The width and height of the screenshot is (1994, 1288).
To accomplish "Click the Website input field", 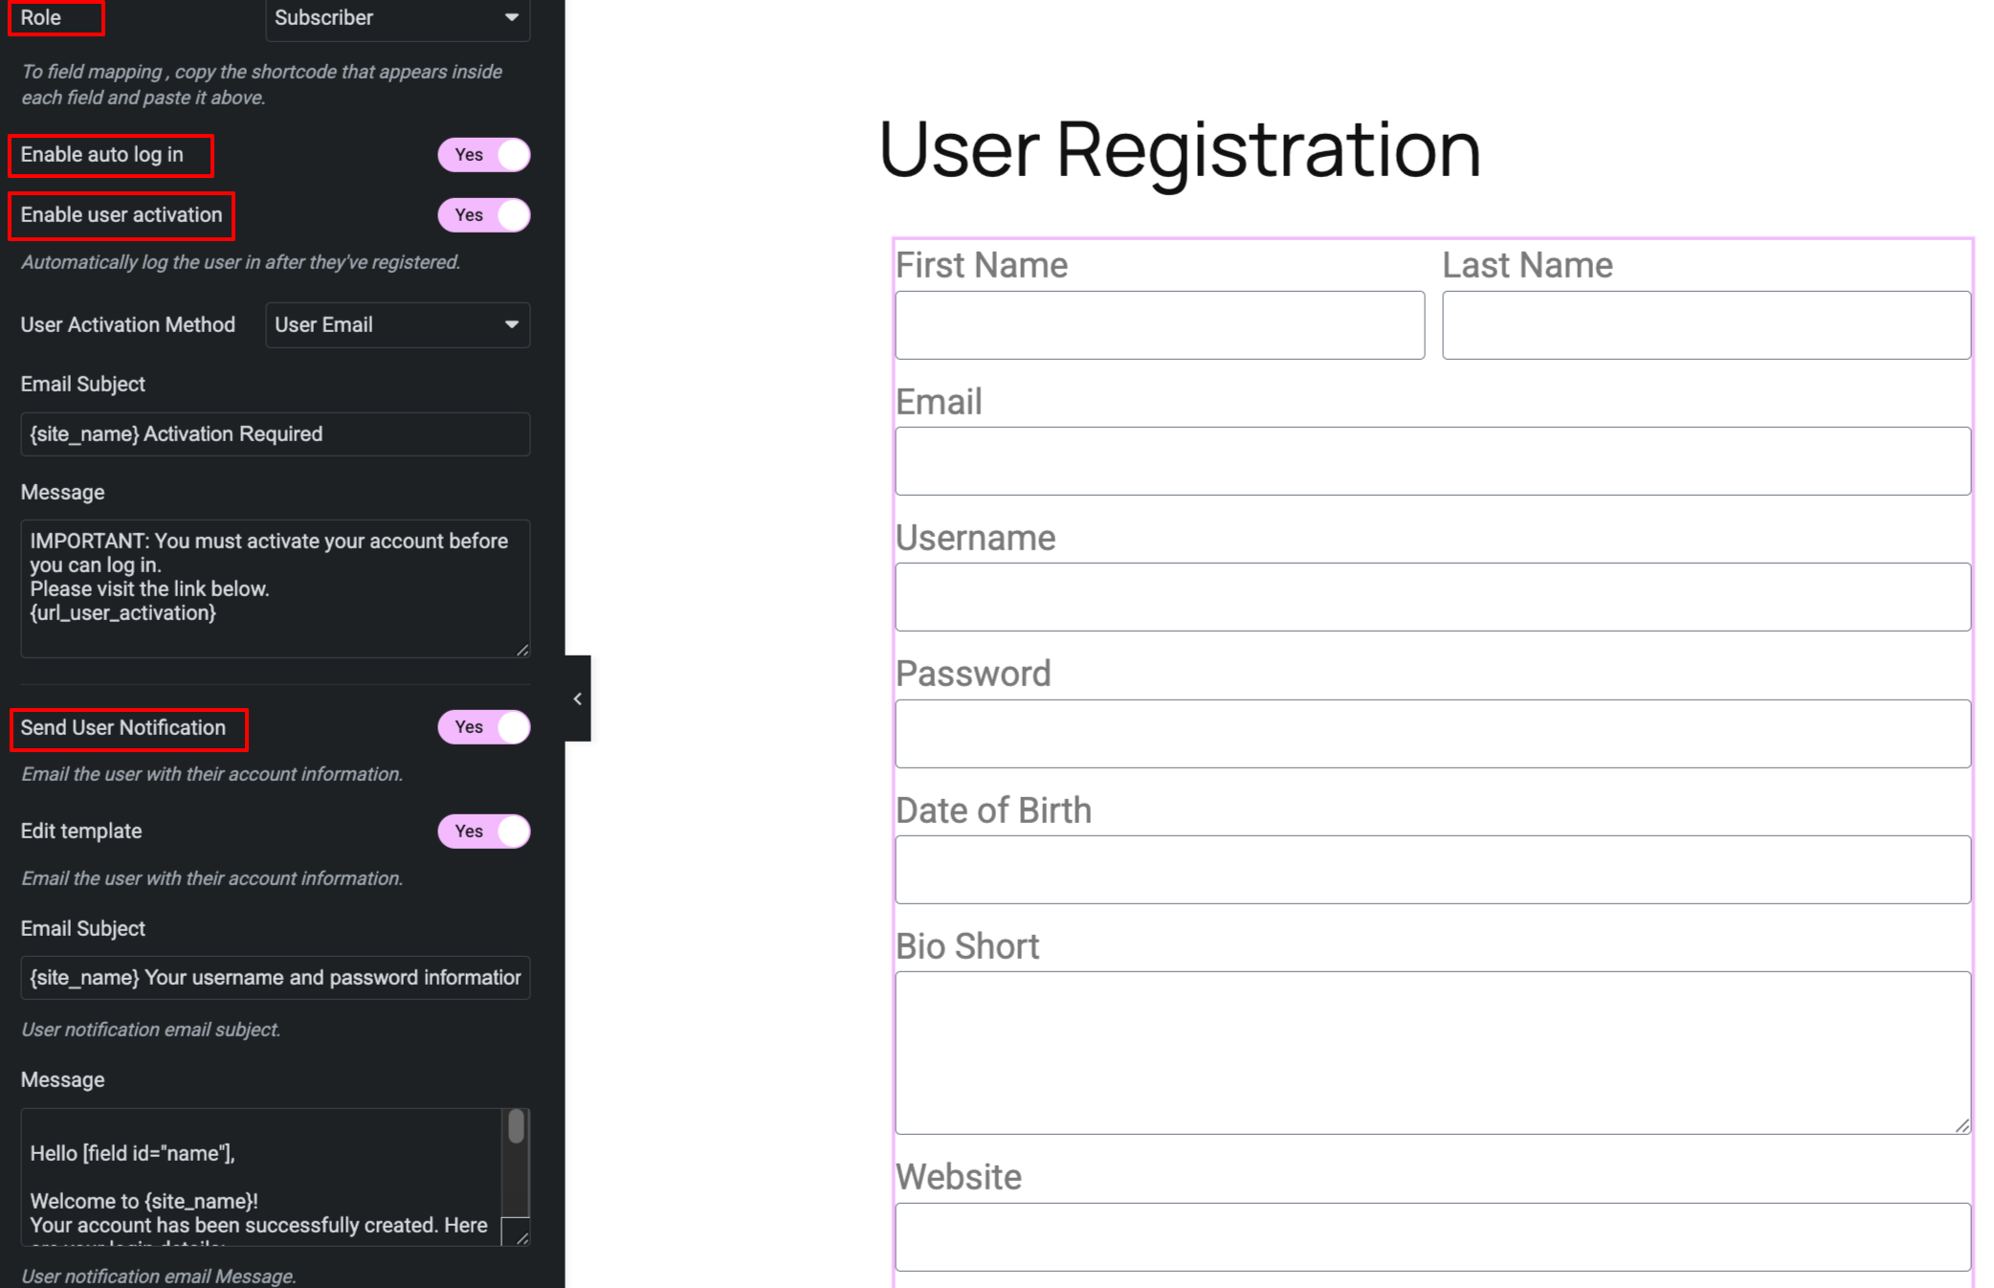I will coord(1432,1234).
